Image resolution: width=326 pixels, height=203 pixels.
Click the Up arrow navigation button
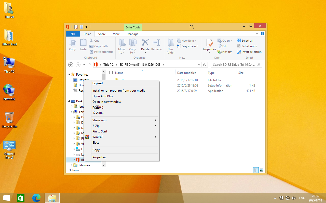point(90,65)
